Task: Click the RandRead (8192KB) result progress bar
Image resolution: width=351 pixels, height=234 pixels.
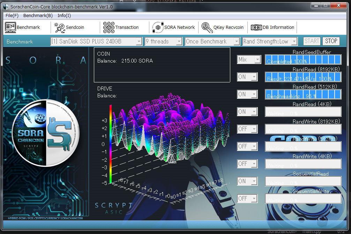Action: click(x=303, y=77)
